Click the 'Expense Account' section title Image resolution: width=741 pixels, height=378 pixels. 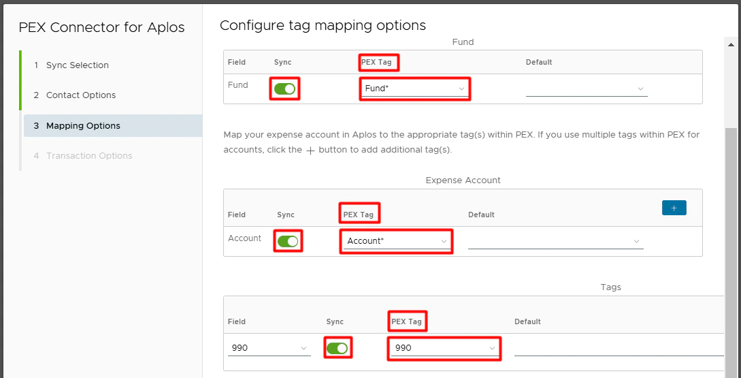pyautogui.click(x=463, y=180)
